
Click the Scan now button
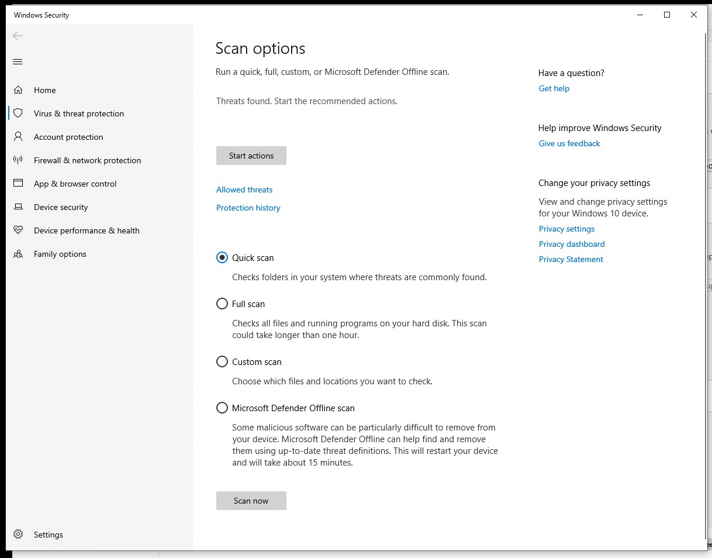click(x=251, y=501)
